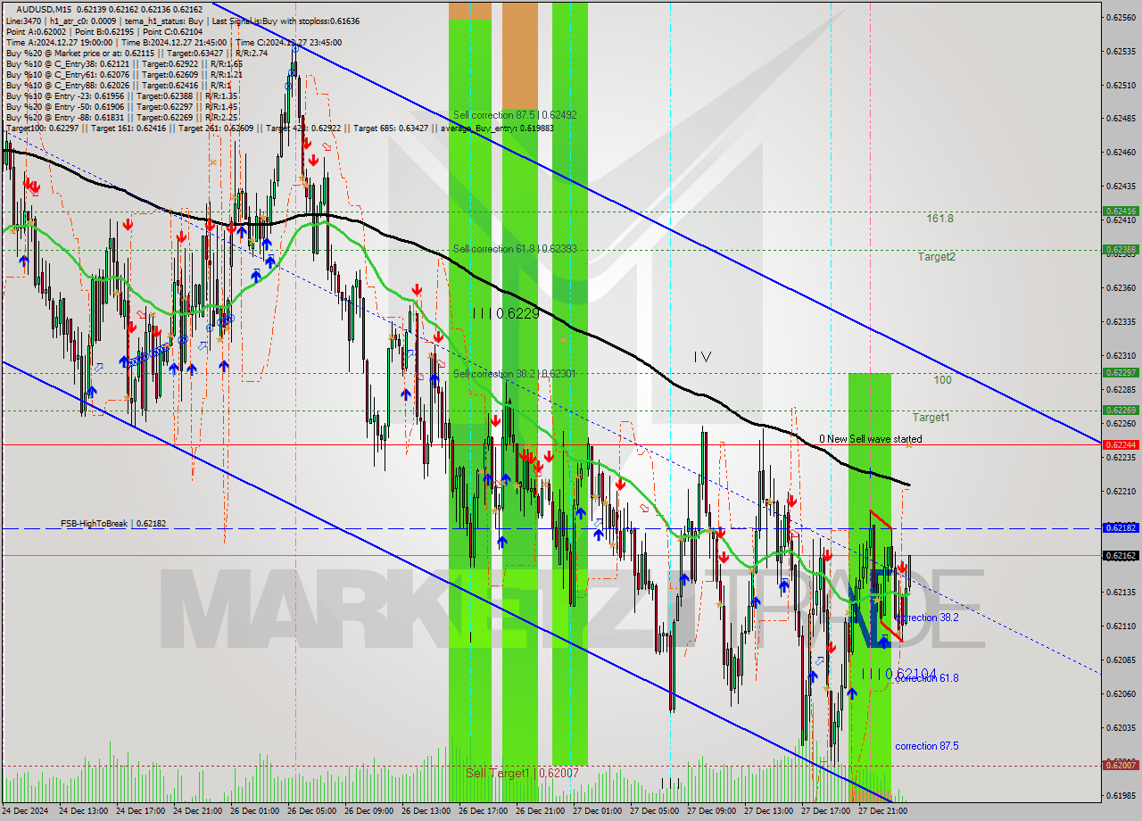Select the 'Buy %10 @ Entry -23' line

(x=121, y=96)
